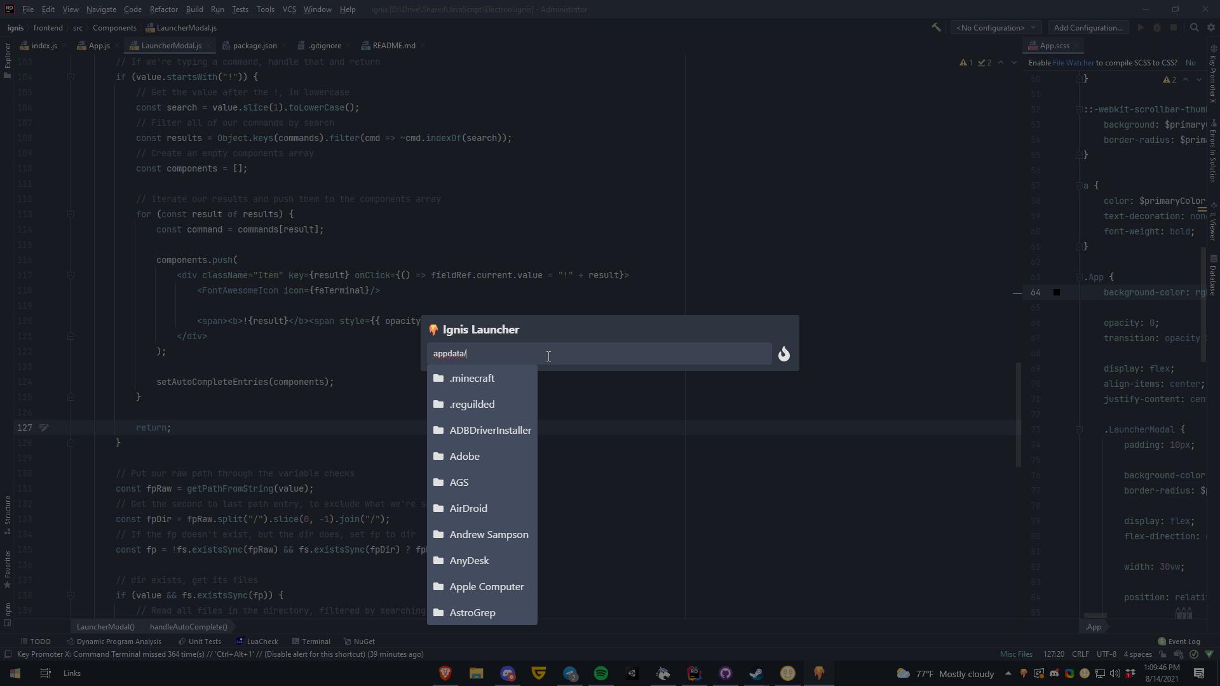Click the Build hammer icon in toolbar

(x=936, y=28)
